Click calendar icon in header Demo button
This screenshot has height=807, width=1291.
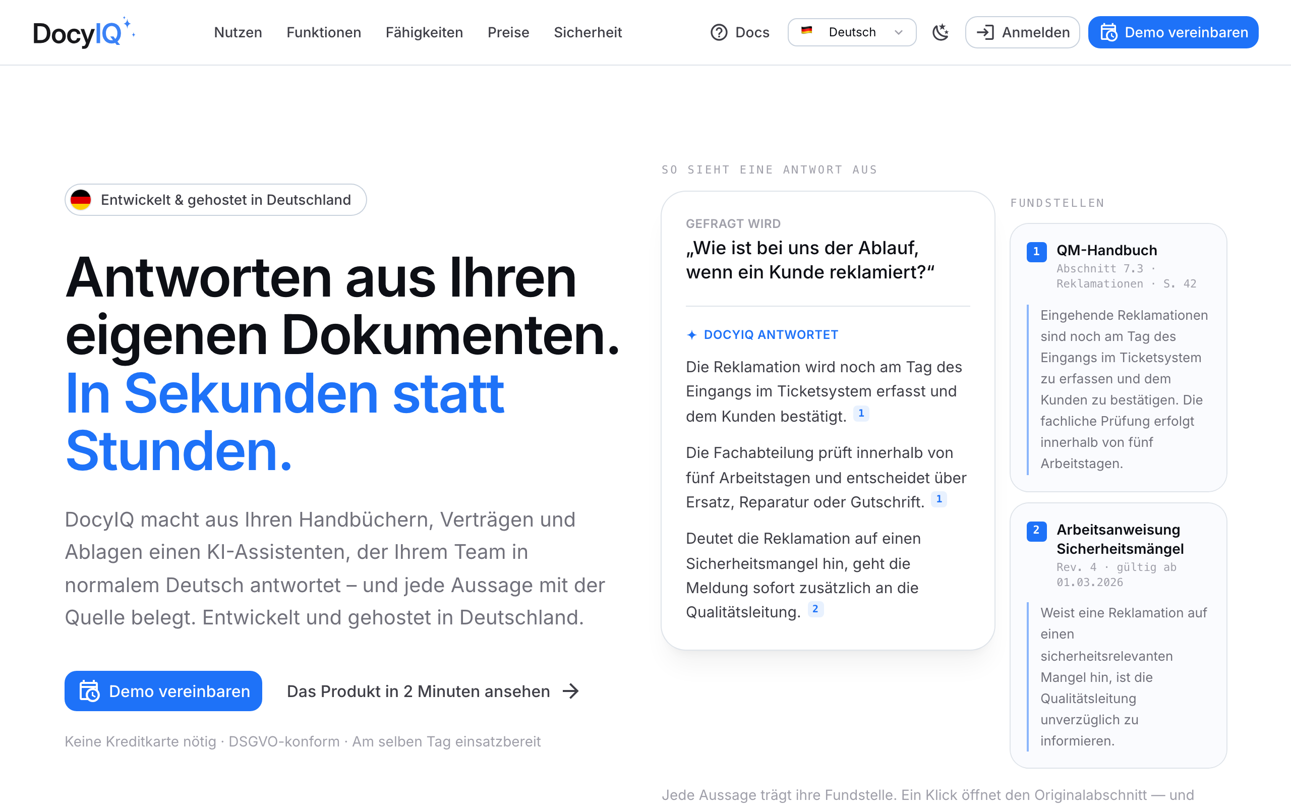coord(1108,33)
